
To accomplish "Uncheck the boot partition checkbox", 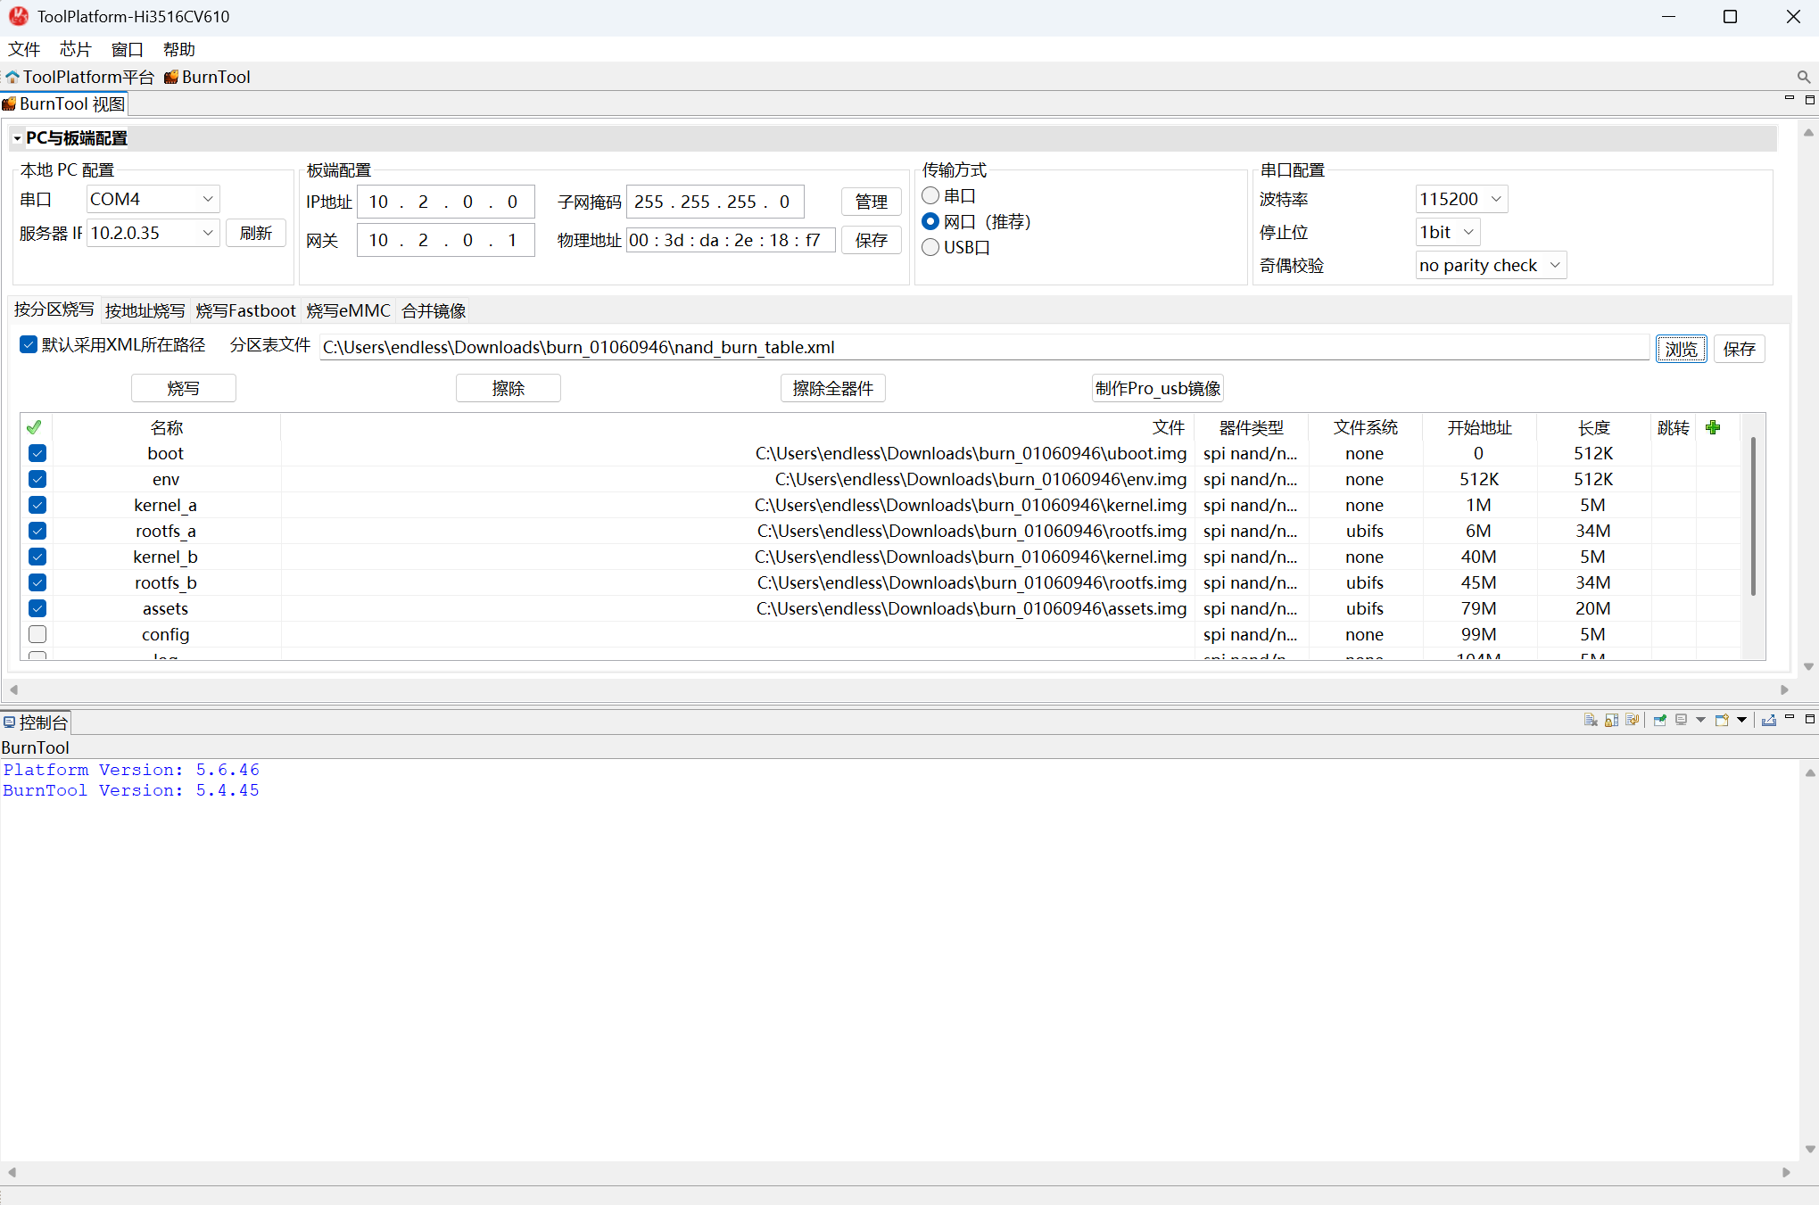I will [x=37, y=453].
